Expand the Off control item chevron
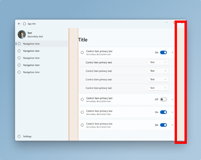Screen dimensions: 201x160 173,99
